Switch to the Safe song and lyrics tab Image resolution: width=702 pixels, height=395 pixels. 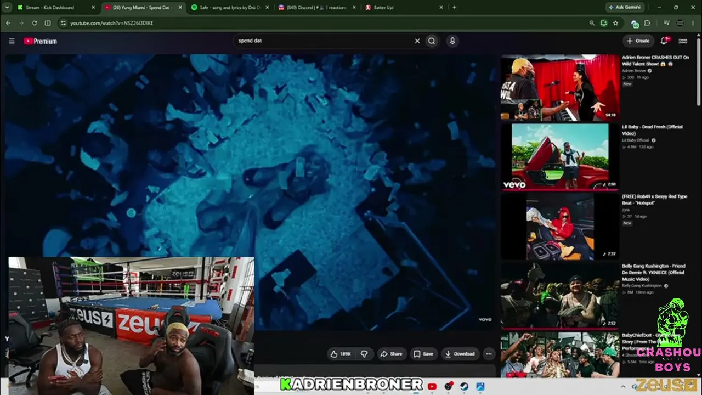(x=229, y=8)
